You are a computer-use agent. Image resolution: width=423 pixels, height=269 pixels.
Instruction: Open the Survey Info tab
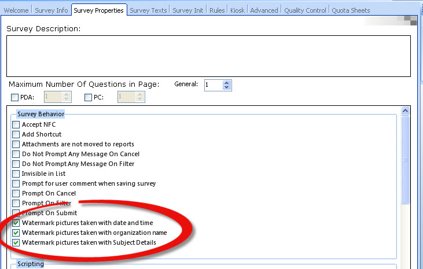tap(52, 10)
